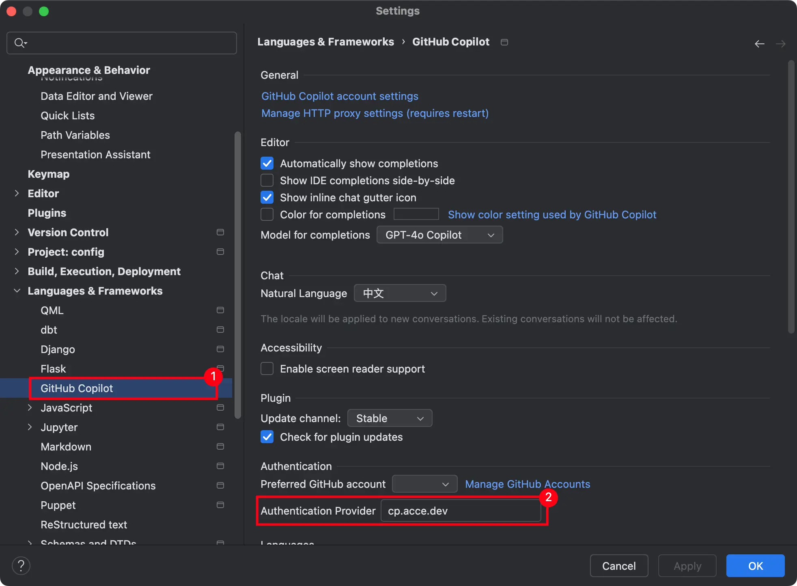Image resolution: width=797 pixels, height=586 pixels.
Task: Click project icon on Puppet row
Action: pyautogui.click(x=220, y=505)
